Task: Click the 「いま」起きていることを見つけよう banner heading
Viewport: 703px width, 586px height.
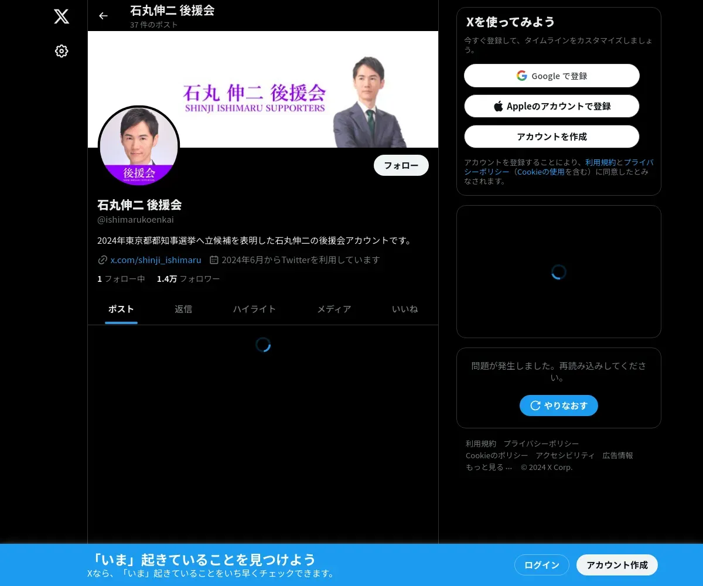Action: coord(203,559)
